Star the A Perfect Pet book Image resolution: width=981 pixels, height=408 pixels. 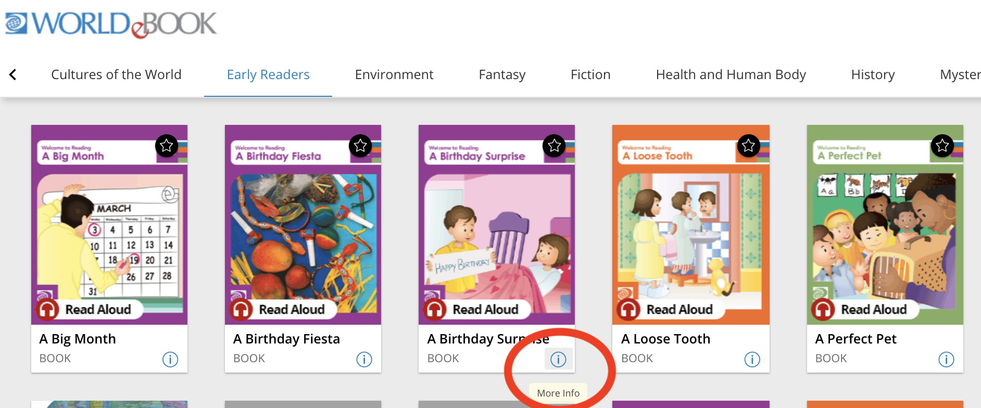click(942, 146)
